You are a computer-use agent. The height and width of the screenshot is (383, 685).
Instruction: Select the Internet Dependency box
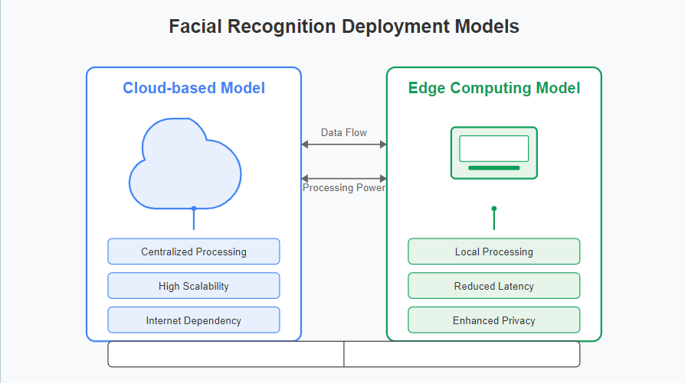click(194, 320)
